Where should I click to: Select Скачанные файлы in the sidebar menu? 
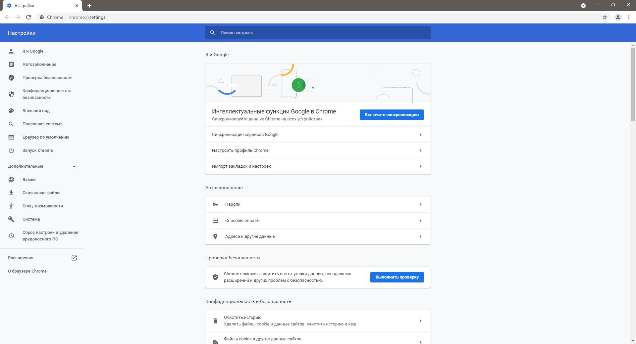pyautogui.click(x=41, y=193)
